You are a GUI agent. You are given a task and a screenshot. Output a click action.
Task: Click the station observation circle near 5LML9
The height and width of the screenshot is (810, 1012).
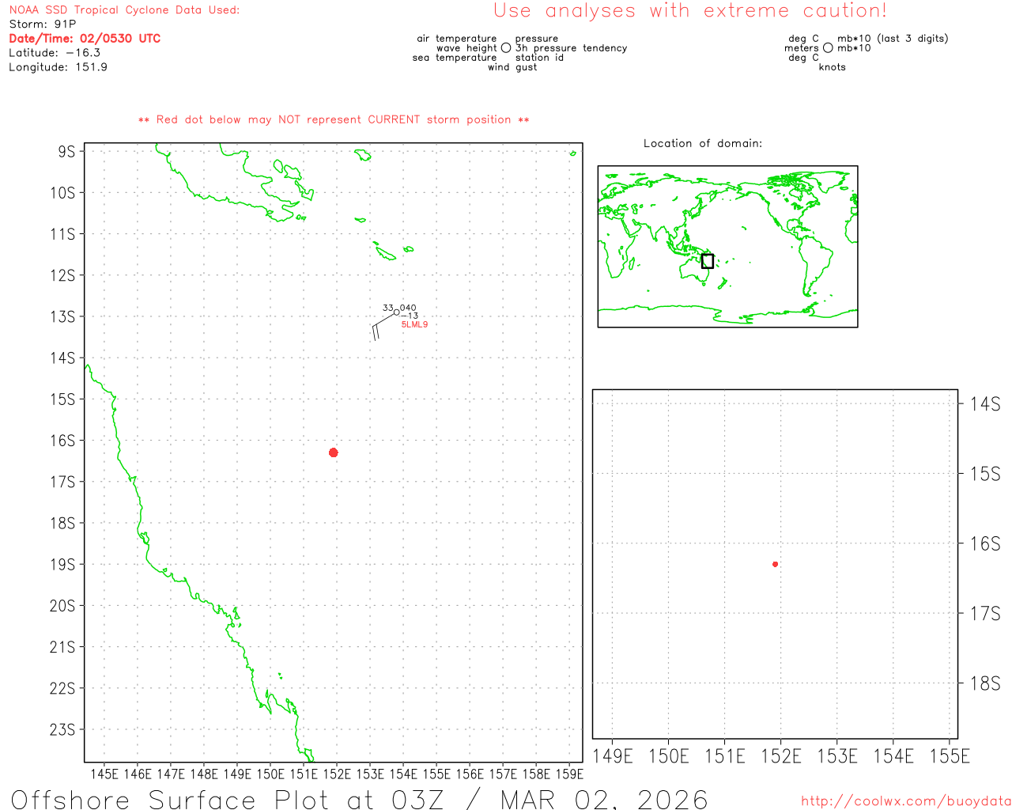396,312
